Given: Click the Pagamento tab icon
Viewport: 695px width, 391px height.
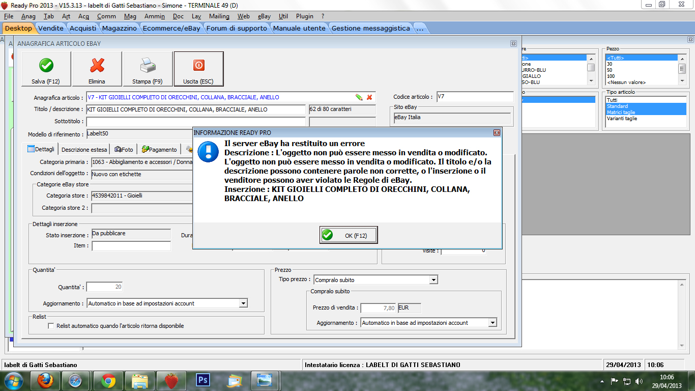Looking at the screenshot, I should 145,149.
